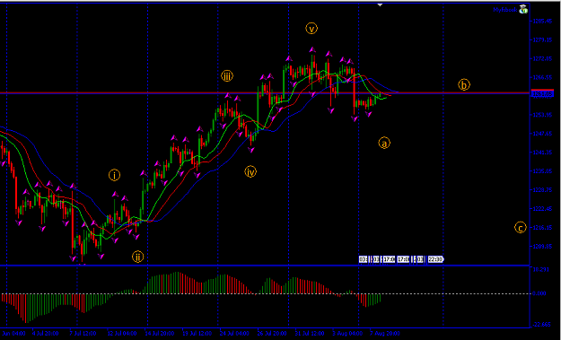This screenshot has width=561, height=340.
Task: Click the 1209.85 price scale value
Action: 542,247
